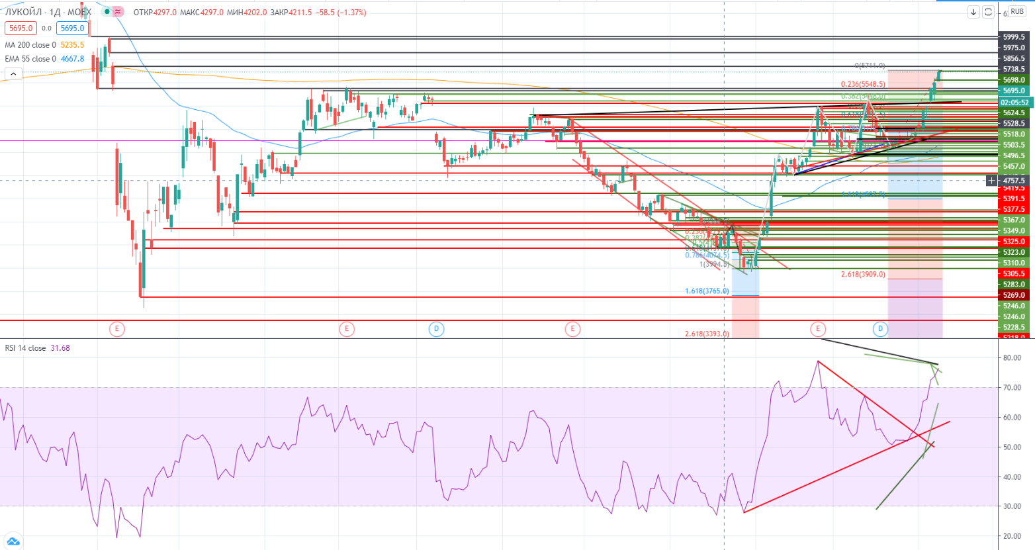The image size is (1035, 550).
Task: Open the RUB currency selector
Action: coord(1017,12)
